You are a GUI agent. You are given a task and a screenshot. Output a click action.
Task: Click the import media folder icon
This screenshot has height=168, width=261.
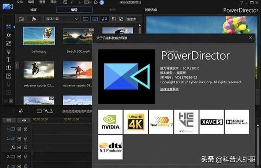coord(21,19)
